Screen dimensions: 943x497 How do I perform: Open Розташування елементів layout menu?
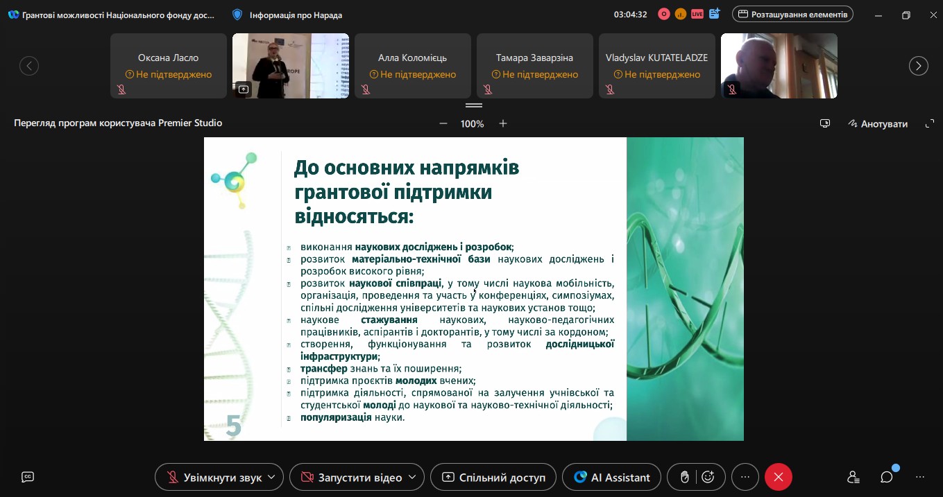pyautogui.click(x=792, y=14)
